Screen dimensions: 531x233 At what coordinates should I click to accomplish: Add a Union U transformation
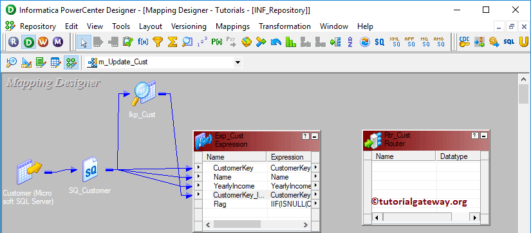[523, 42]
